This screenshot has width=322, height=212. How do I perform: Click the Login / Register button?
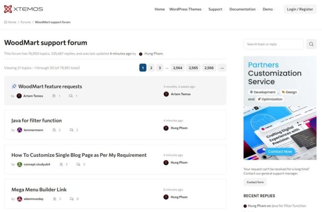300,9
